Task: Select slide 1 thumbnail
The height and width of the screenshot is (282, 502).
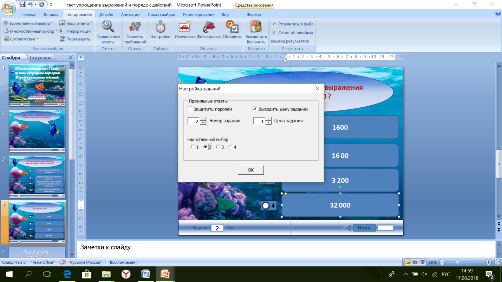Action: [37, 85]
